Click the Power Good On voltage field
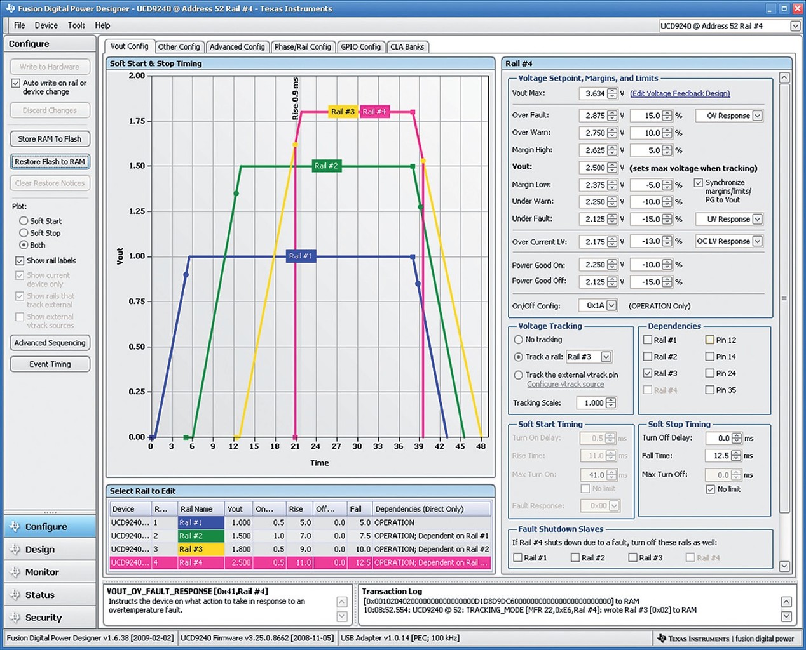This screenshot has height=650, width=806. pyautogui.click(x=592, y=265)
